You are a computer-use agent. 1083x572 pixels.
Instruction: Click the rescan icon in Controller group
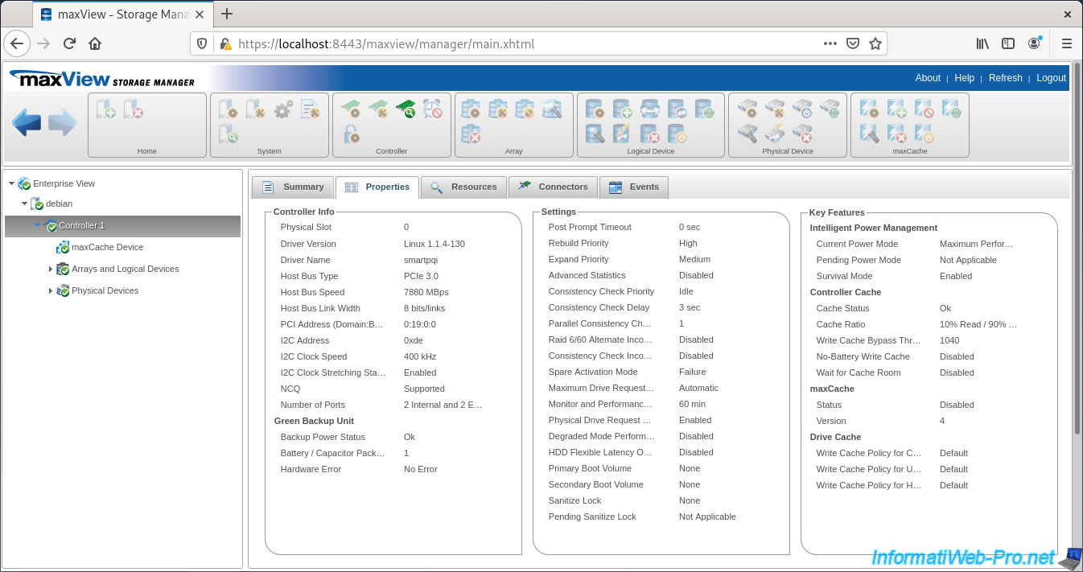(x=405, y=109)
